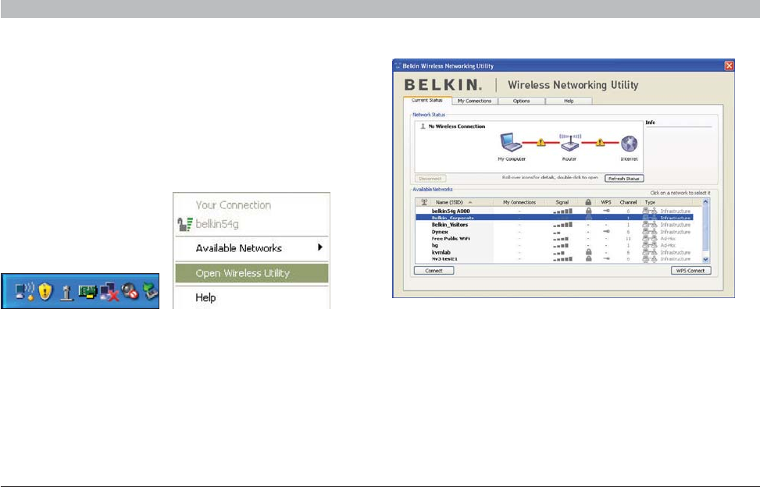Screen dimensions: 760x487
Task: Switch to the My Connections tab
Action: coord(475,101)
